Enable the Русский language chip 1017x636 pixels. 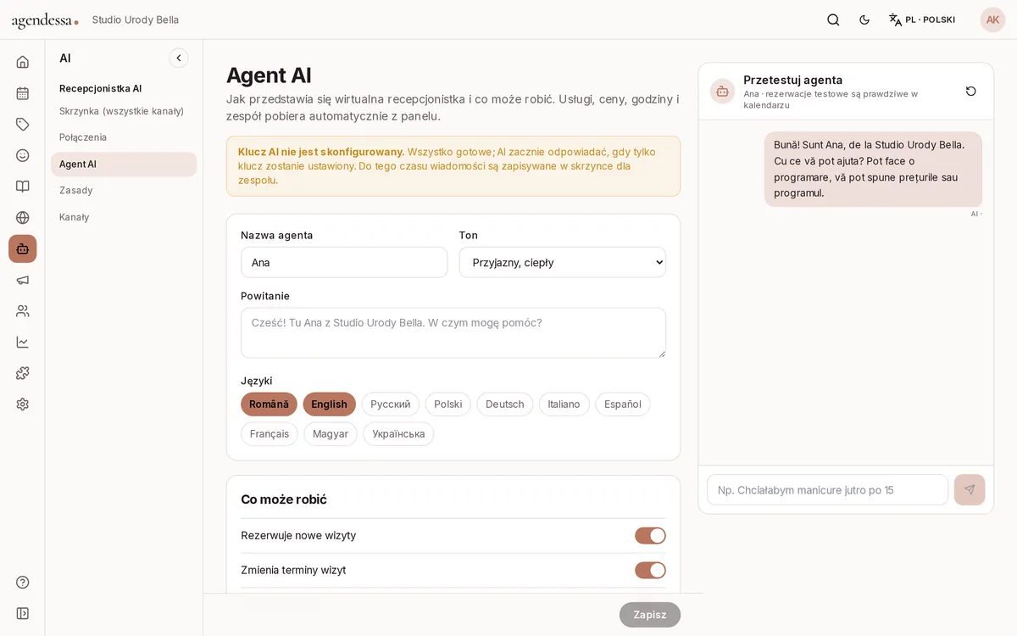391,404
